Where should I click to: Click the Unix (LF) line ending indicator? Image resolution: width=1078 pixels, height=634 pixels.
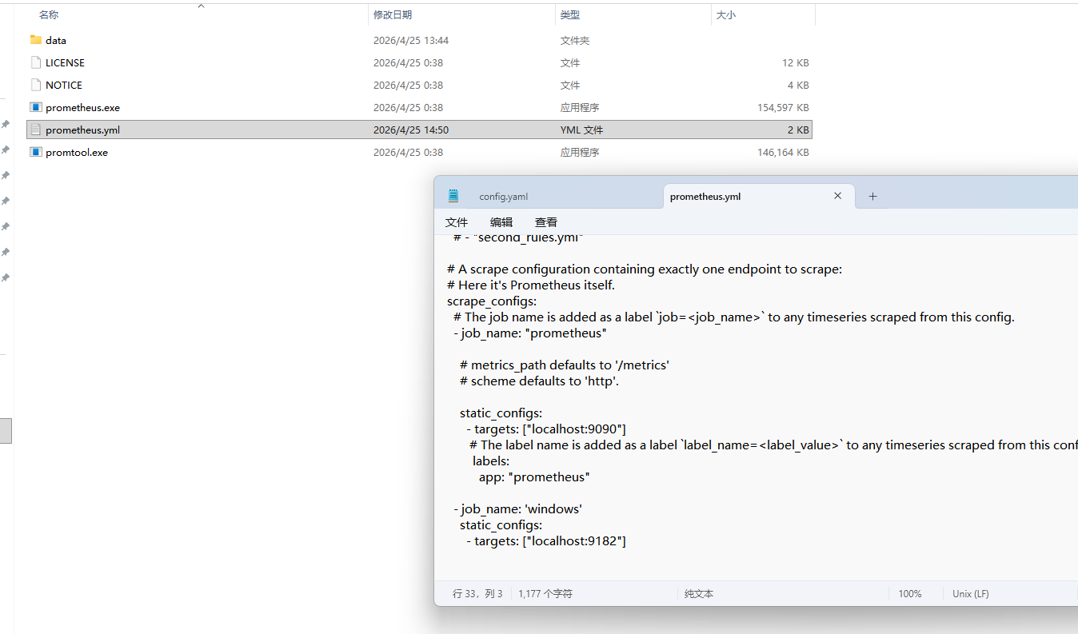click(x=971, y=594)
